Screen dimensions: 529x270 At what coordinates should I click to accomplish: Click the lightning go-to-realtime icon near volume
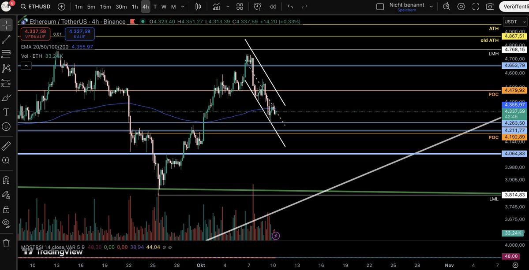tap(276, 235)
